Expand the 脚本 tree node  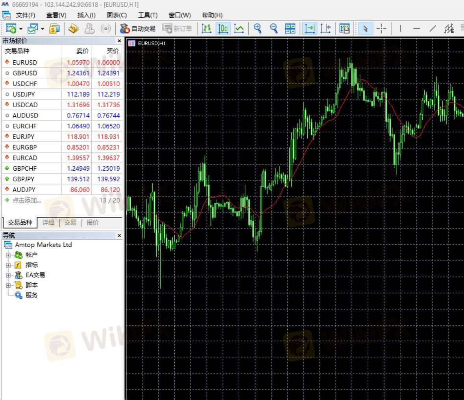coord(8,285)
